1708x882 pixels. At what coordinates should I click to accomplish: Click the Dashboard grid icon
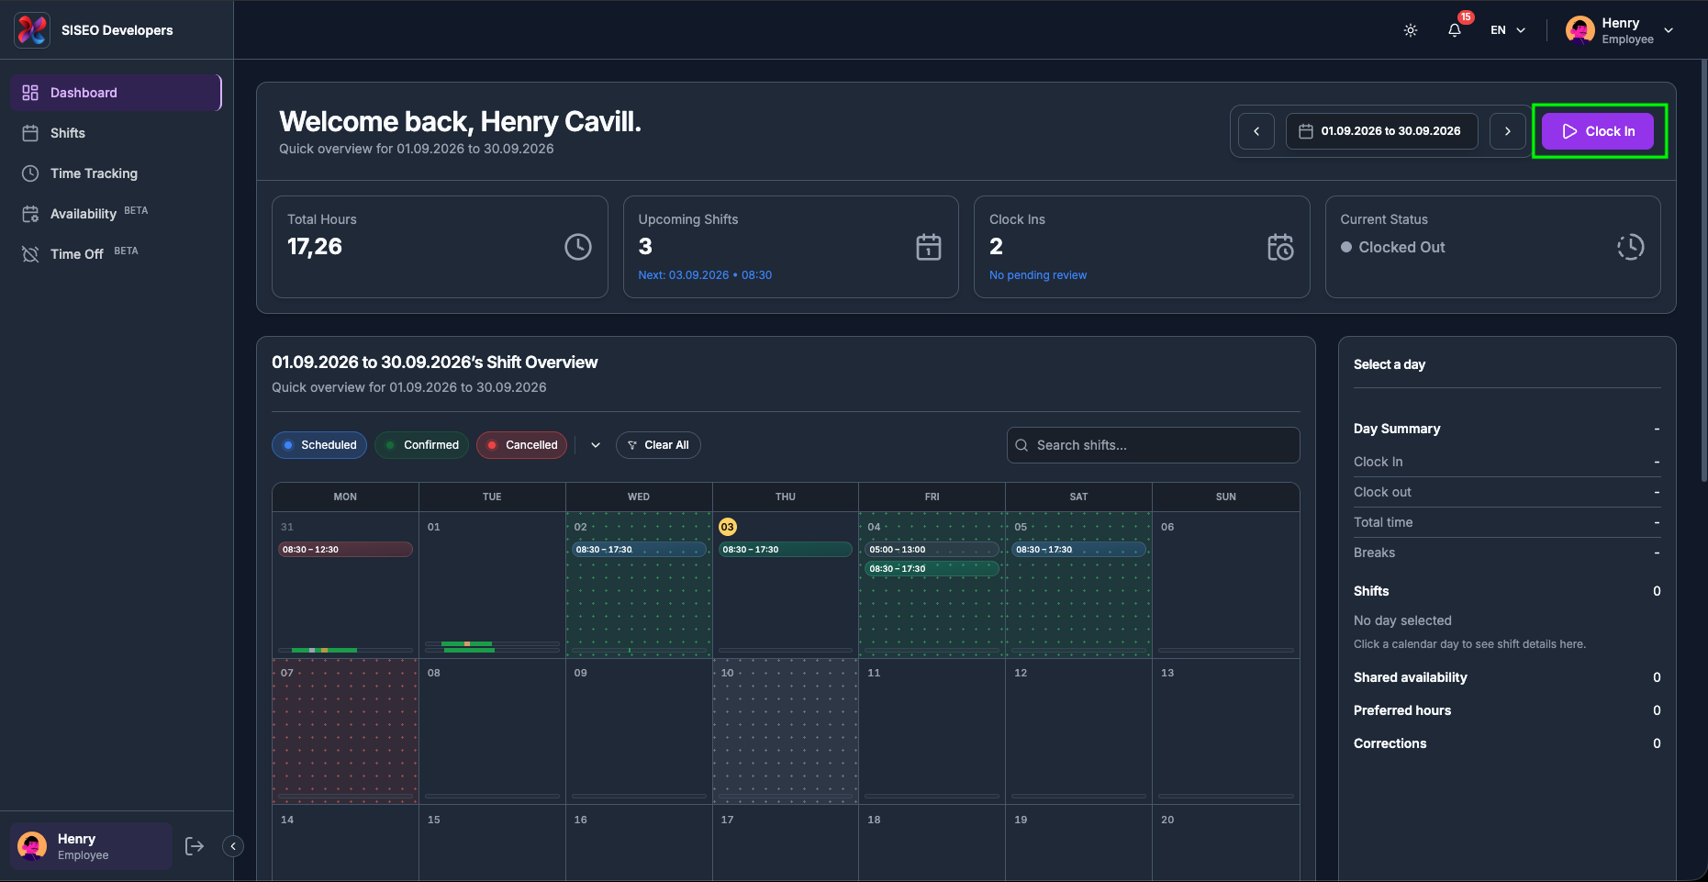pyautogui.click(x=30, y=93)
